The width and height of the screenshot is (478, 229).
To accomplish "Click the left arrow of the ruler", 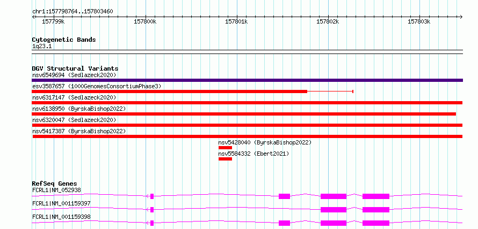I will [33, 17].
